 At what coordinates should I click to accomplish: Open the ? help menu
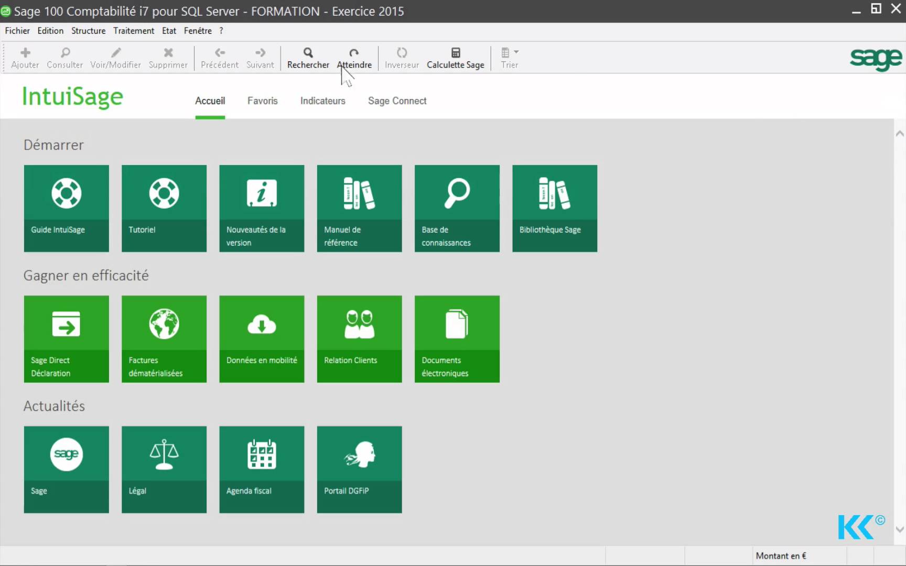(x=221, y=31)
